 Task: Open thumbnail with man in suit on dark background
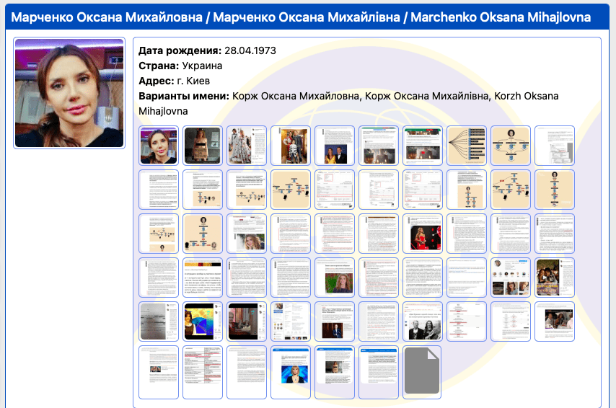(335, 321)
